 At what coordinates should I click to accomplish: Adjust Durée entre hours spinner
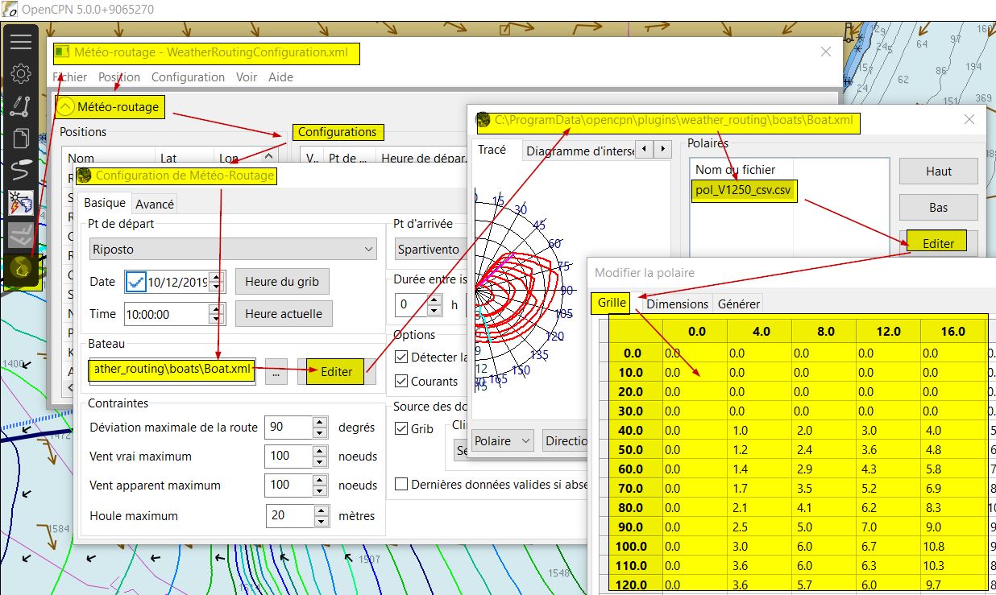(434, 305)
